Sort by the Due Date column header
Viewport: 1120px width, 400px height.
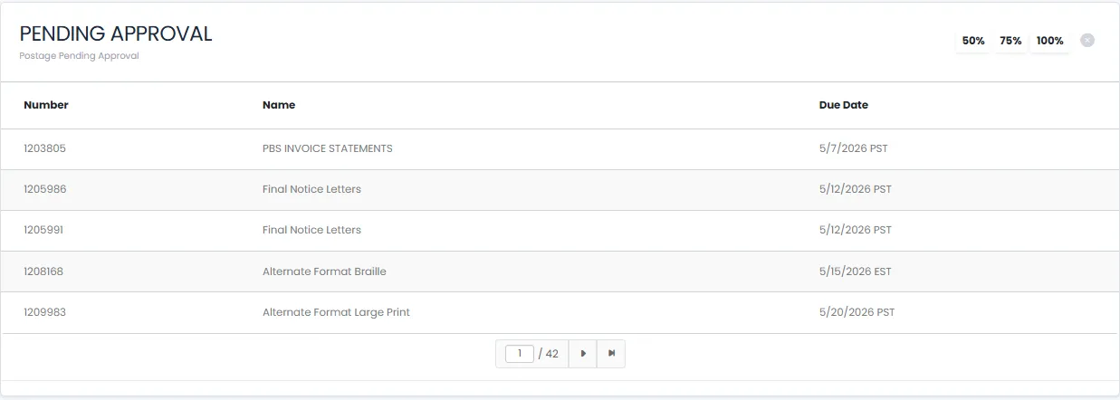point(844,105)
